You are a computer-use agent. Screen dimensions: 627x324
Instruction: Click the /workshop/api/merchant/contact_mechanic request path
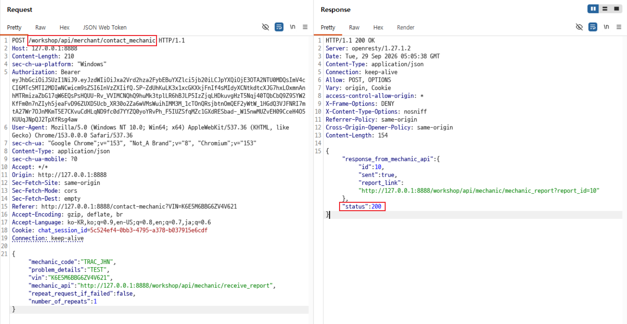(92, 41)
